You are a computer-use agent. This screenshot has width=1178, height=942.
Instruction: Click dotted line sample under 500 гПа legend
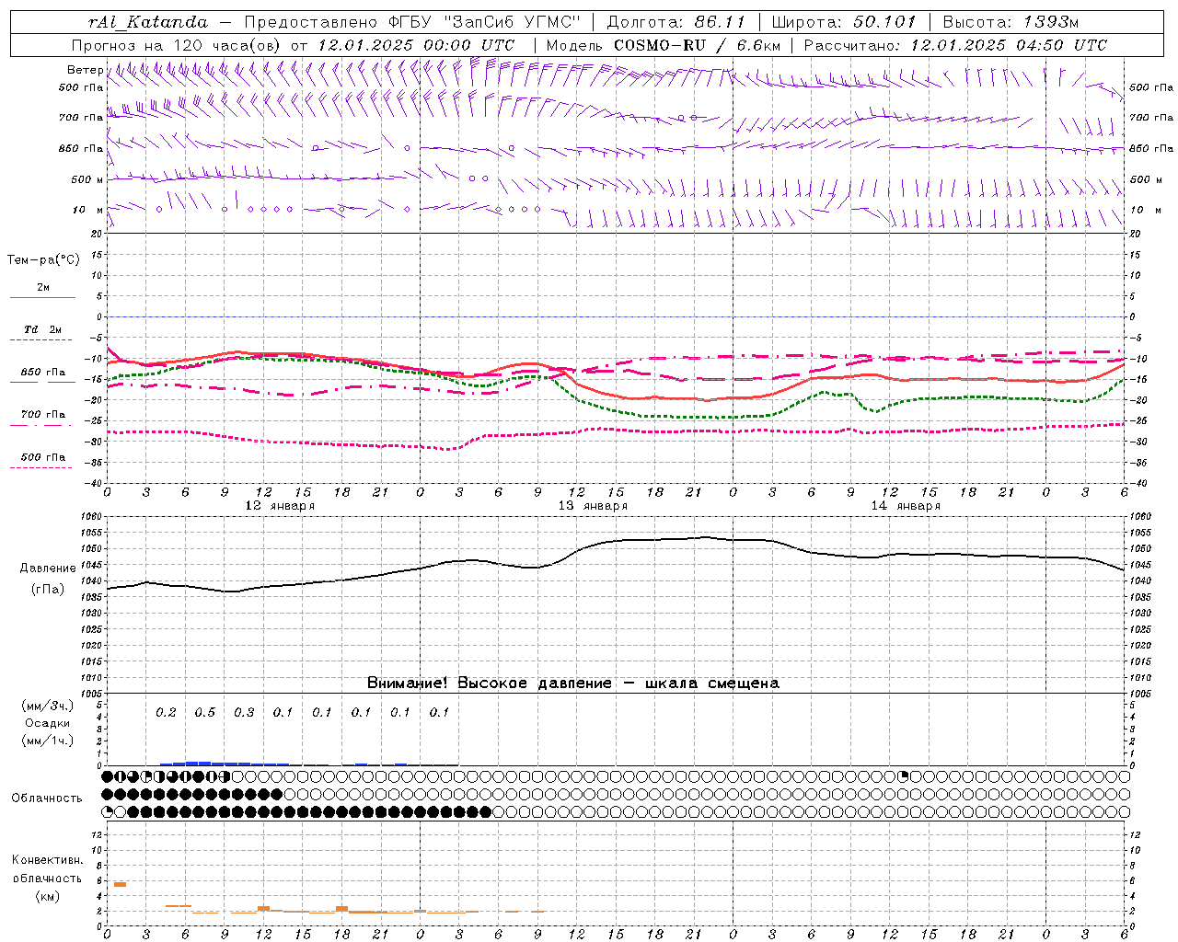[x=41, y=467]
